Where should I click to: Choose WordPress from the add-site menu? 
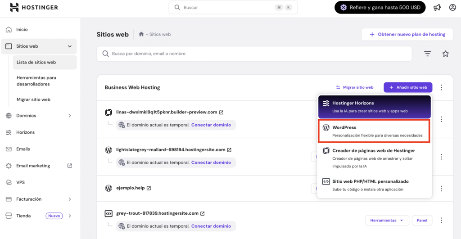click(x=374, y=131)
